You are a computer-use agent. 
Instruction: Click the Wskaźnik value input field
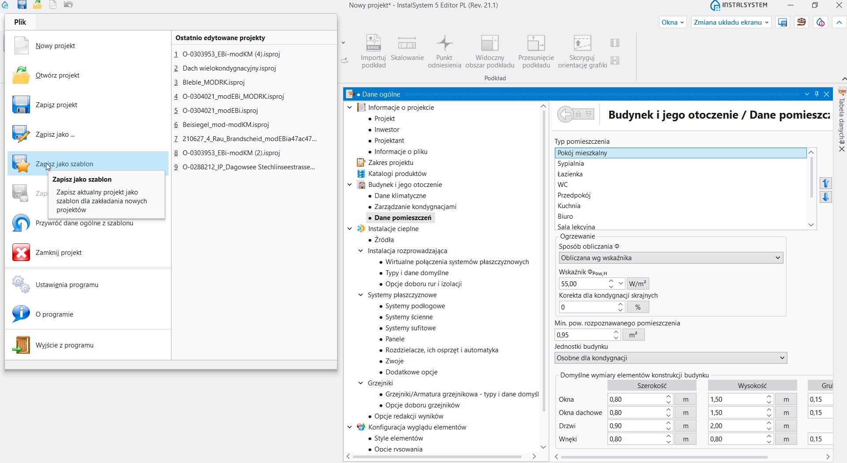583,284
